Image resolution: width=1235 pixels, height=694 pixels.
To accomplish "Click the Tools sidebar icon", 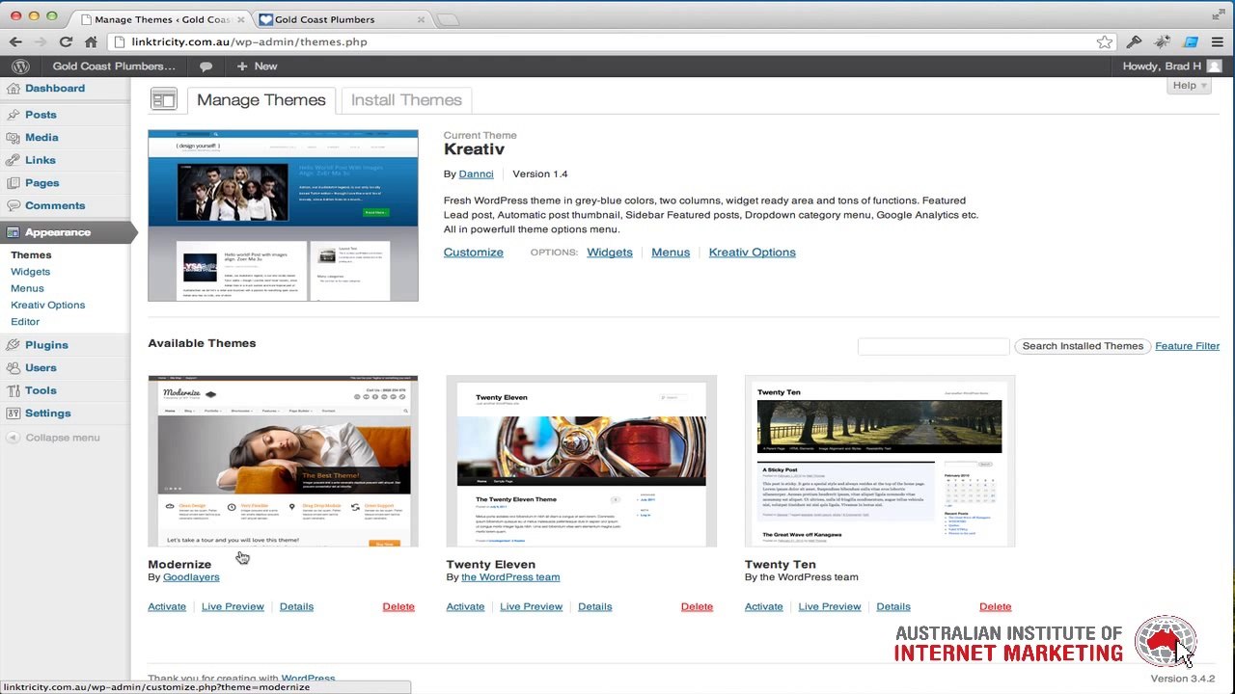I will 13,390.
